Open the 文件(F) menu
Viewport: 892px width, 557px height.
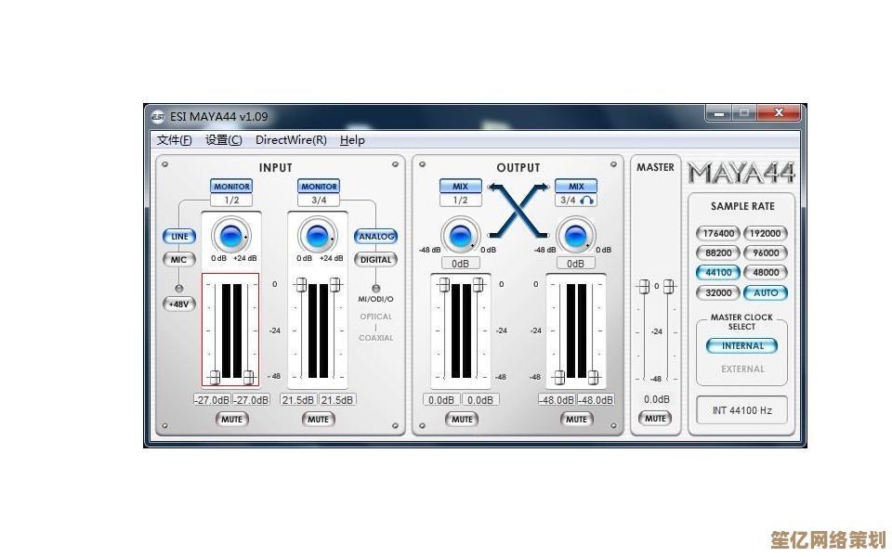(x=174, y=140)
